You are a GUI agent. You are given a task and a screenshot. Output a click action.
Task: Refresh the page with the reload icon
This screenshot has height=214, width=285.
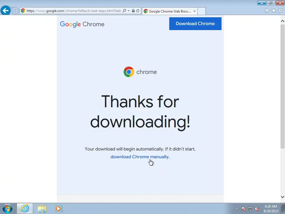138,11
